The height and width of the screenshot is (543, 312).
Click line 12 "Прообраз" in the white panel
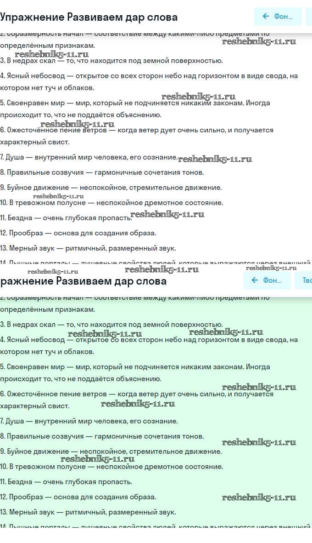[78, 233]
